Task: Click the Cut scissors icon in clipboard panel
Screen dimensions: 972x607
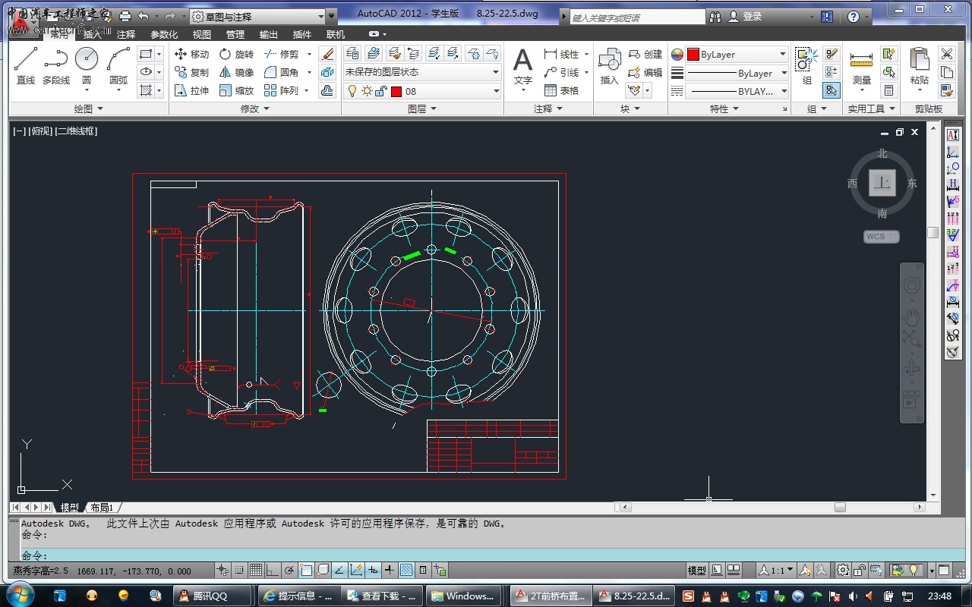Action: pos(946,54)
